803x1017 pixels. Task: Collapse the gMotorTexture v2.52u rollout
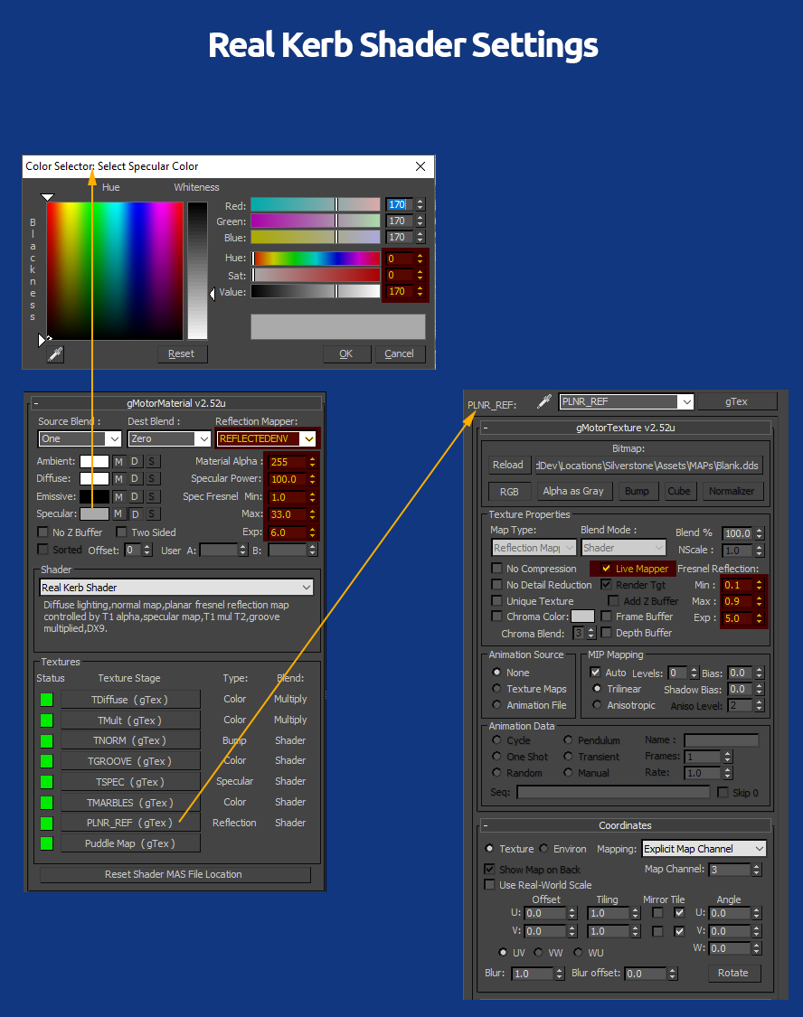tap(486, 428)
